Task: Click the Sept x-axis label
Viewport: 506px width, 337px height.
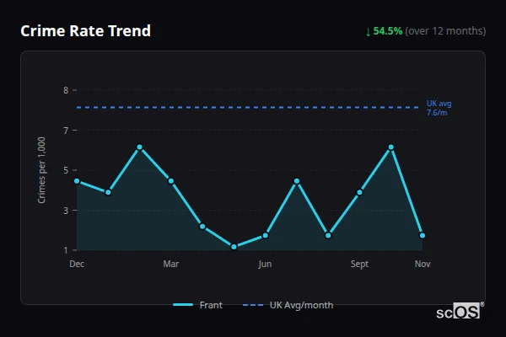Action: coord(359,264)
